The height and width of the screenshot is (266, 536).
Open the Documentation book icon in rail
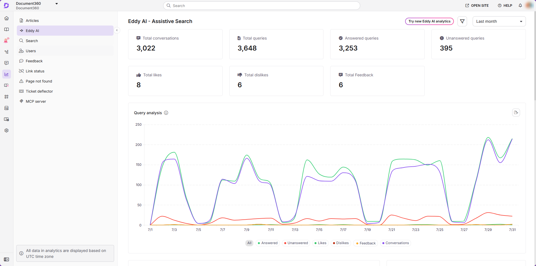[x=6, y=29]
